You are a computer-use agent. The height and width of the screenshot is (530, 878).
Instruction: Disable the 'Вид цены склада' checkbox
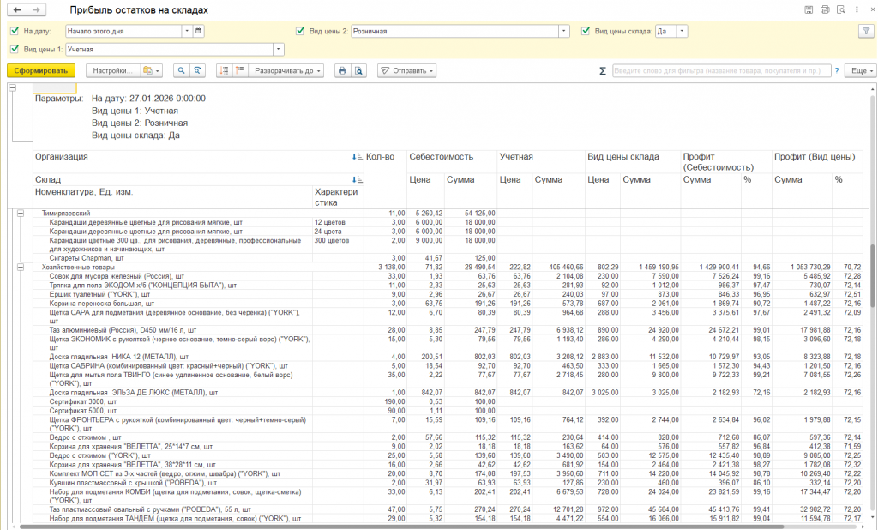pos(586,31)
